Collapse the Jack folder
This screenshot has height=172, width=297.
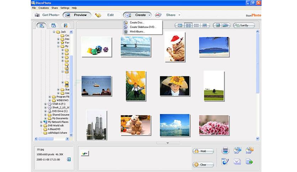click(x=54, y=32)
